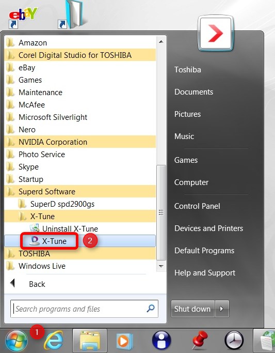Open Control Panel from Start menu
This screenshot has height=353, width=275.
(197, 206)
